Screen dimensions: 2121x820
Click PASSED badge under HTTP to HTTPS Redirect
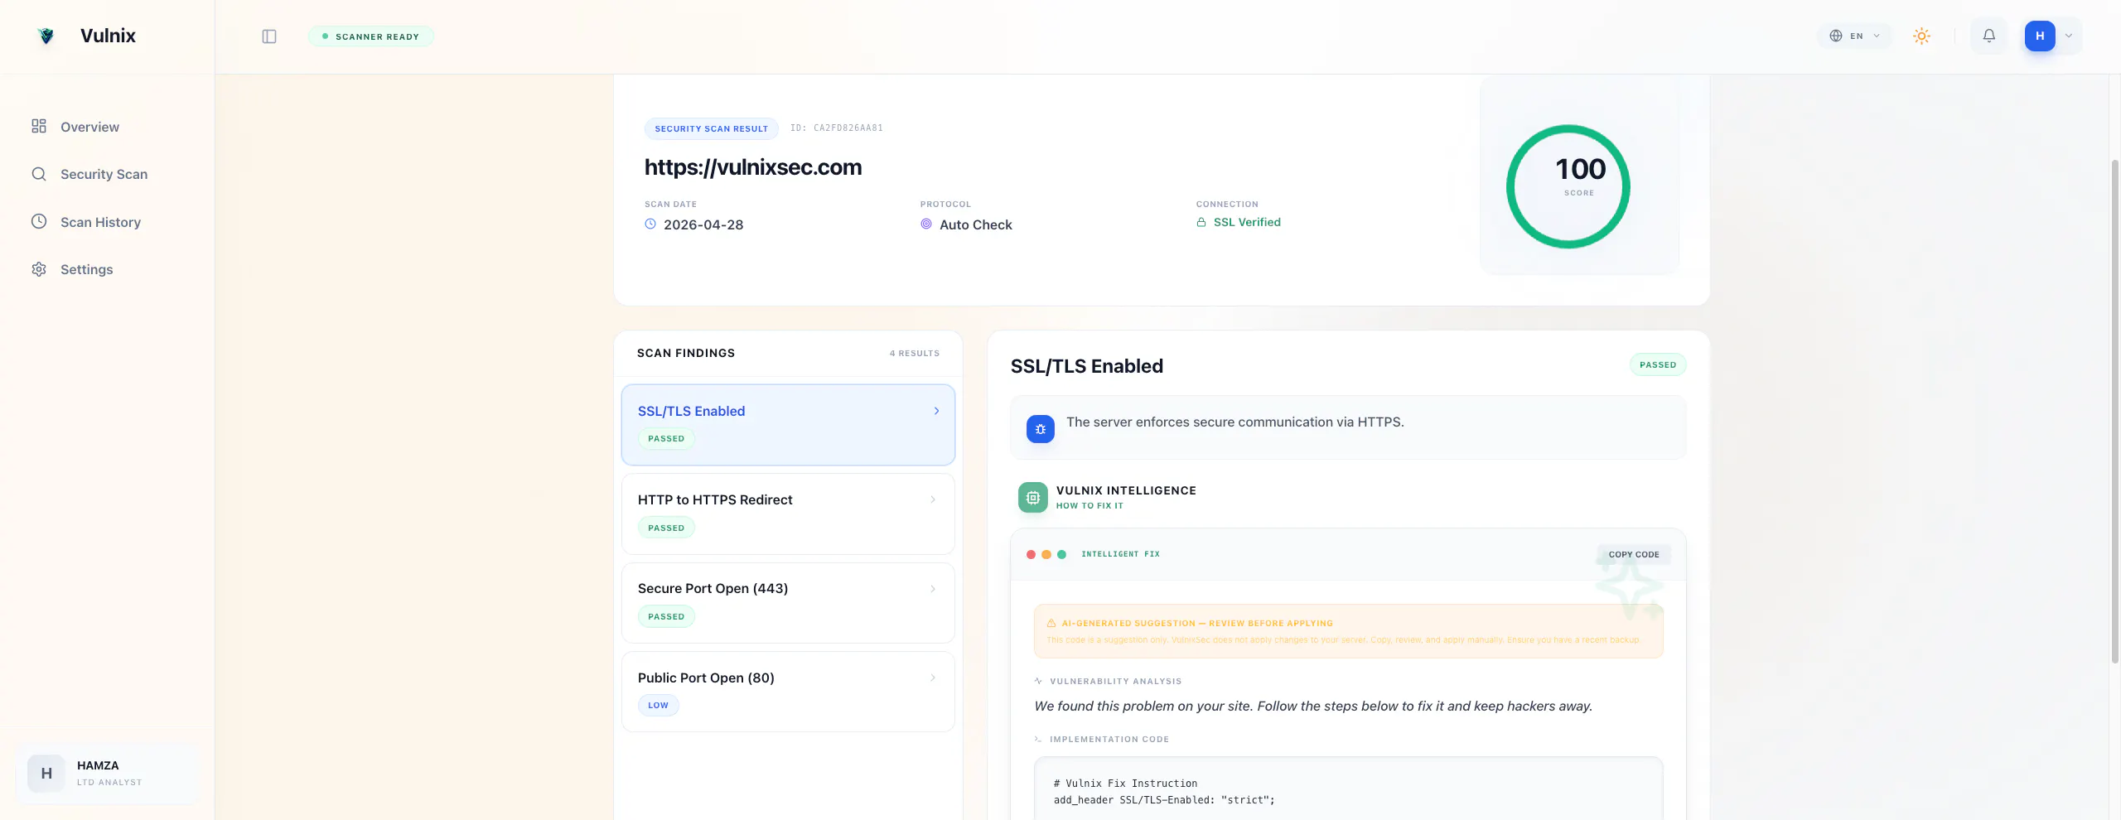666,528
